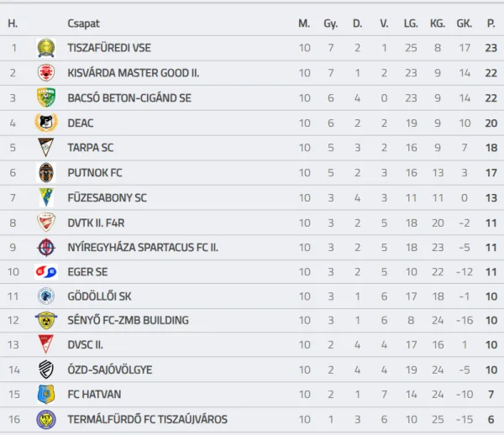Open the DVSC II. team page
The width and height of the screenshot is (504, 435).
coord(87,345)
